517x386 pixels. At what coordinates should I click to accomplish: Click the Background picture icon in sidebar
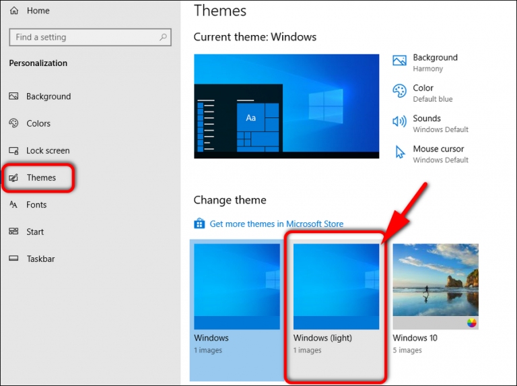pyautogui.click(x=13, y=96)
